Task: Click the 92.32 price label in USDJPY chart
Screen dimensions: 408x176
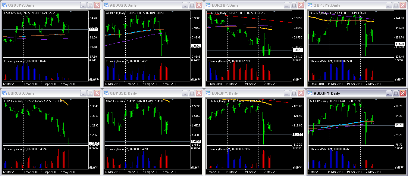Action: 94,29
